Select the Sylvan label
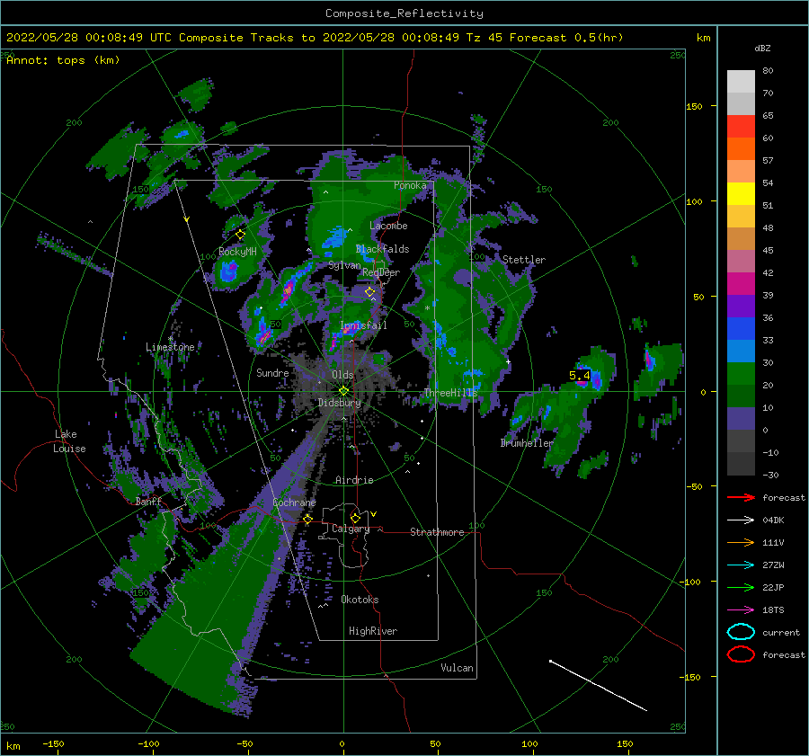 click(344, 265)
